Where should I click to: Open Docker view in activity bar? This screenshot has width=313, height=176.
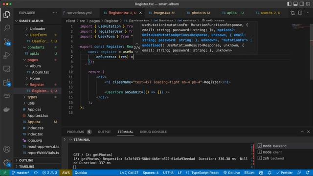(6, 110)
